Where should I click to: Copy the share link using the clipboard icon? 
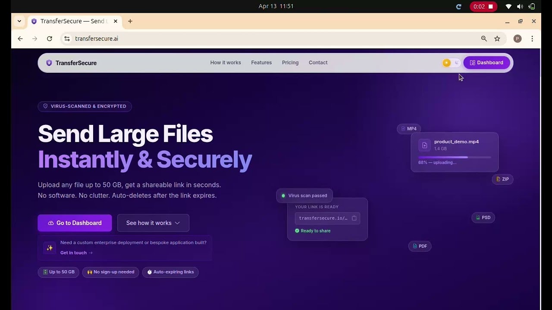[x=354, y=218]
